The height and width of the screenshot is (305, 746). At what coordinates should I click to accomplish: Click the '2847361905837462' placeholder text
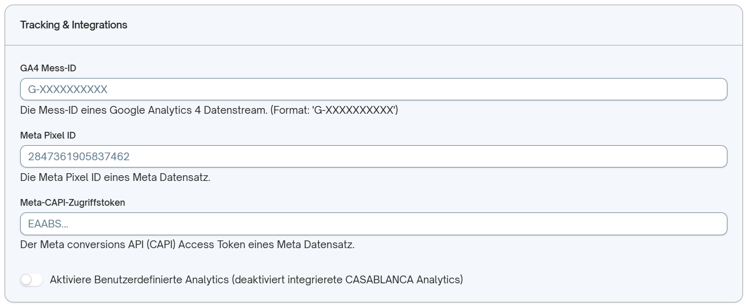coord(79,157)
